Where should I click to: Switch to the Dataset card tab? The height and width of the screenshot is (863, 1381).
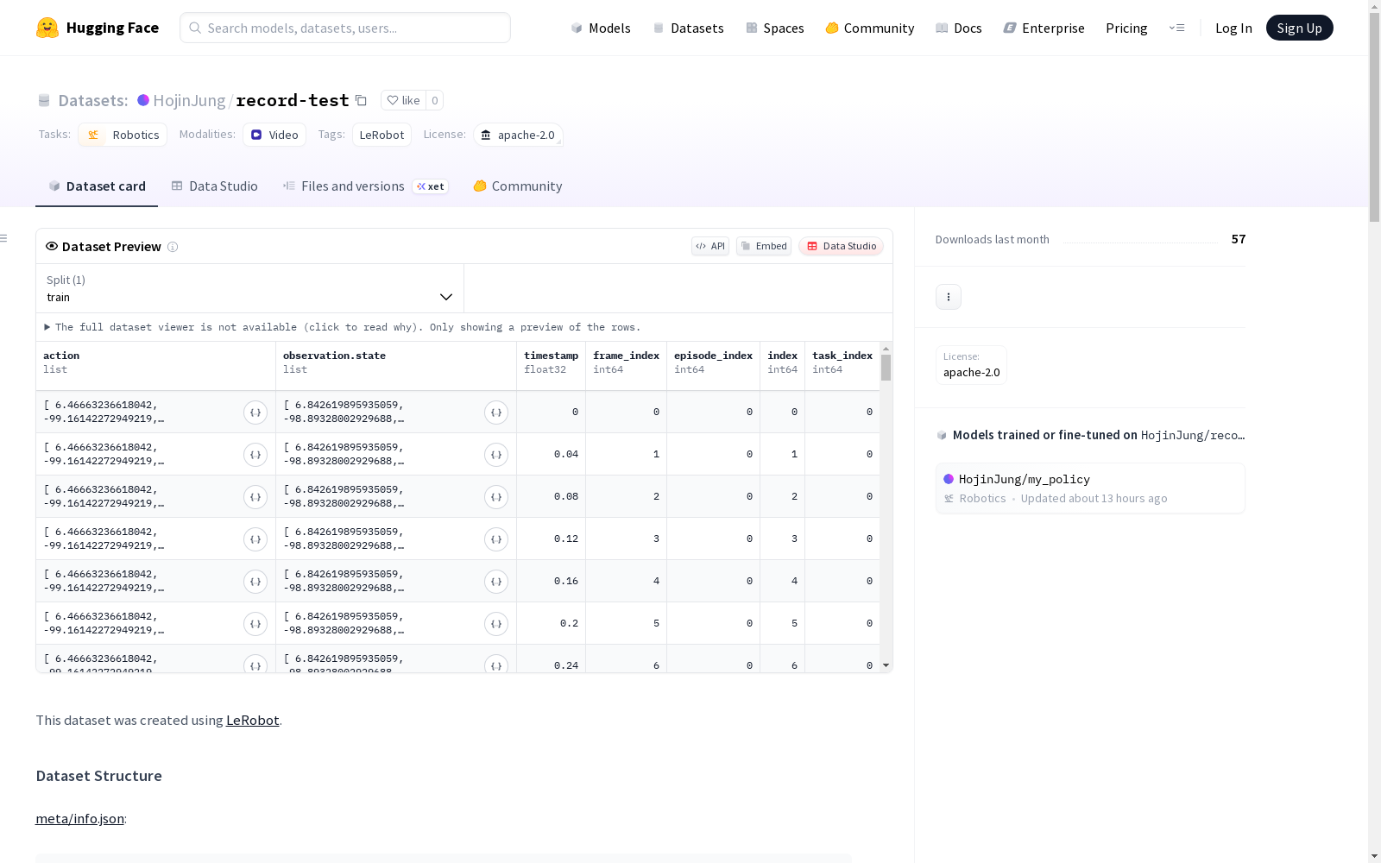pyautogui.click(x=97, y=186)
